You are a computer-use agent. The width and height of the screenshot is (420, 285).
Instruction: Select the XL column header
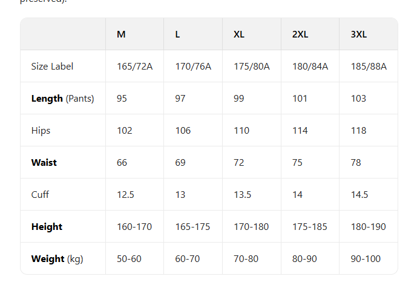239,34
